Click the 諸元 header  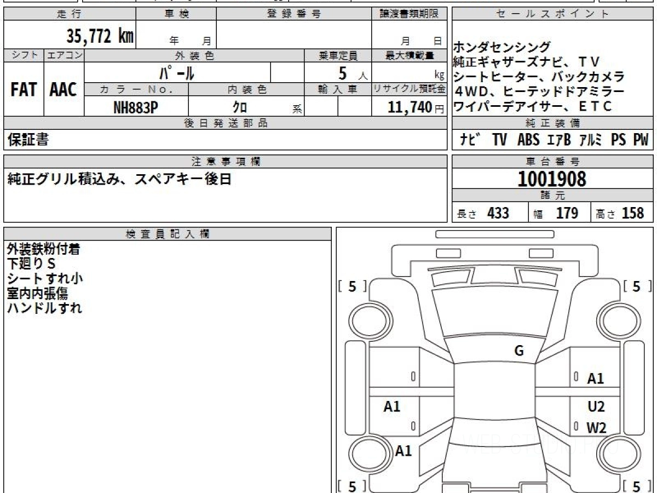coord(553,196)
